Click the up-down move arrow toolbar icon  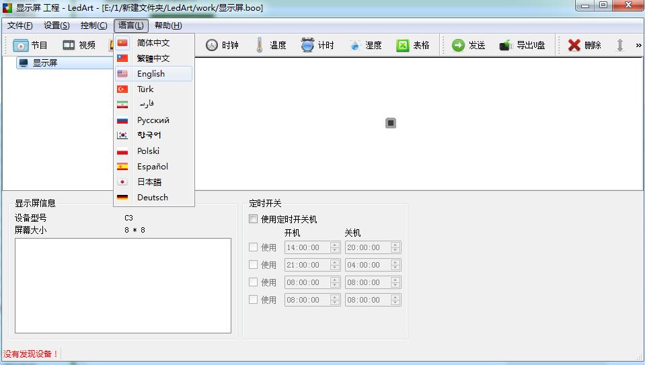click(x=620, y=45)
